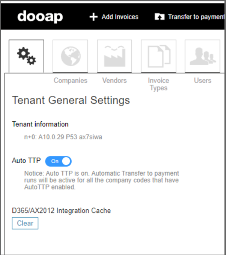Toggle the Auto TTP switch off

point(58,161)
